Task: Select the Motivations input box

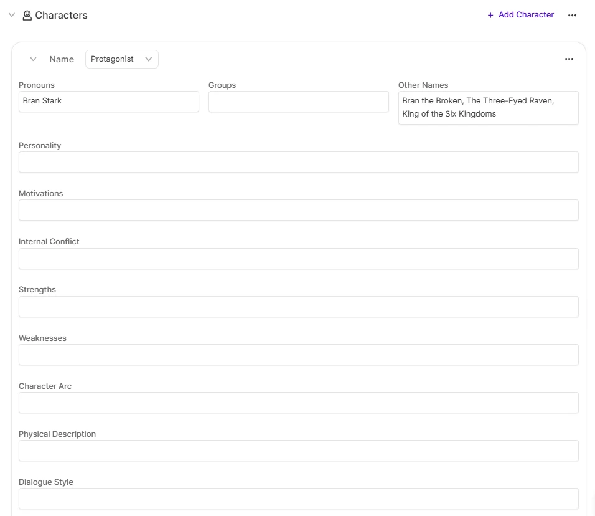Action: (x=298, y=210)
